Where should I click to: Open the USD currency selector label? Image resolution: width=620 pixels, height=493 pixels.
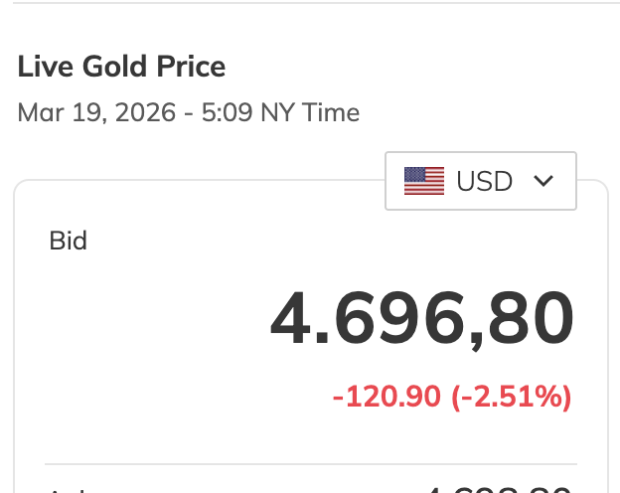[484, 181]
